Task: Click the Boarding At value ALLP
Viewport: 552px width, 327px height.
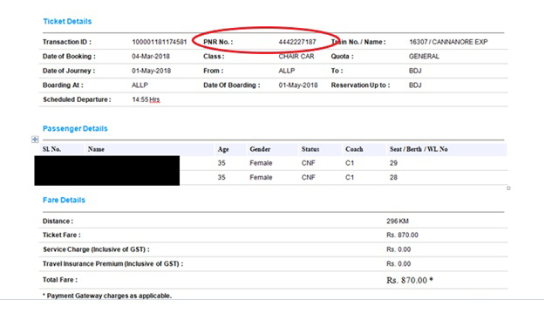Action: click(x=140, y=85)
